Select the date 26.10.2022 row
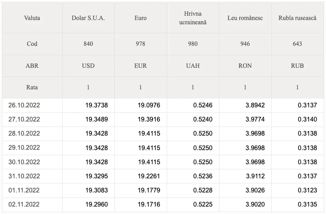The image size is (326, 214). coord(163,105)
